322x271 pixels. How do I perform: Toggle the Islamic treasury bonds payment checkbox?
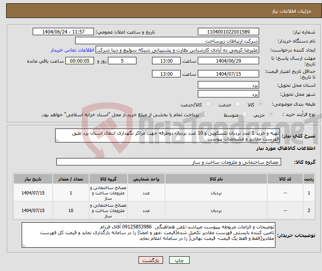[x=204, y=114]
